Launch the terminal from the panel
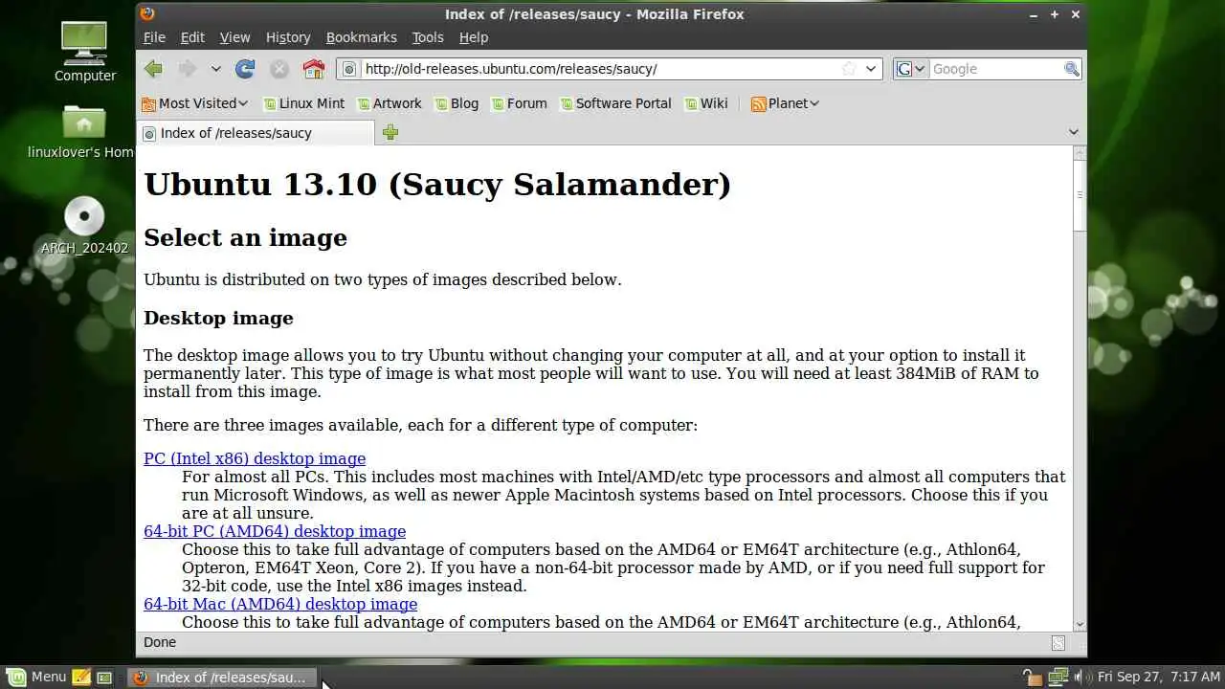Image resolution: width=1225 pixels, height=689 pixels. click(104, 678)
